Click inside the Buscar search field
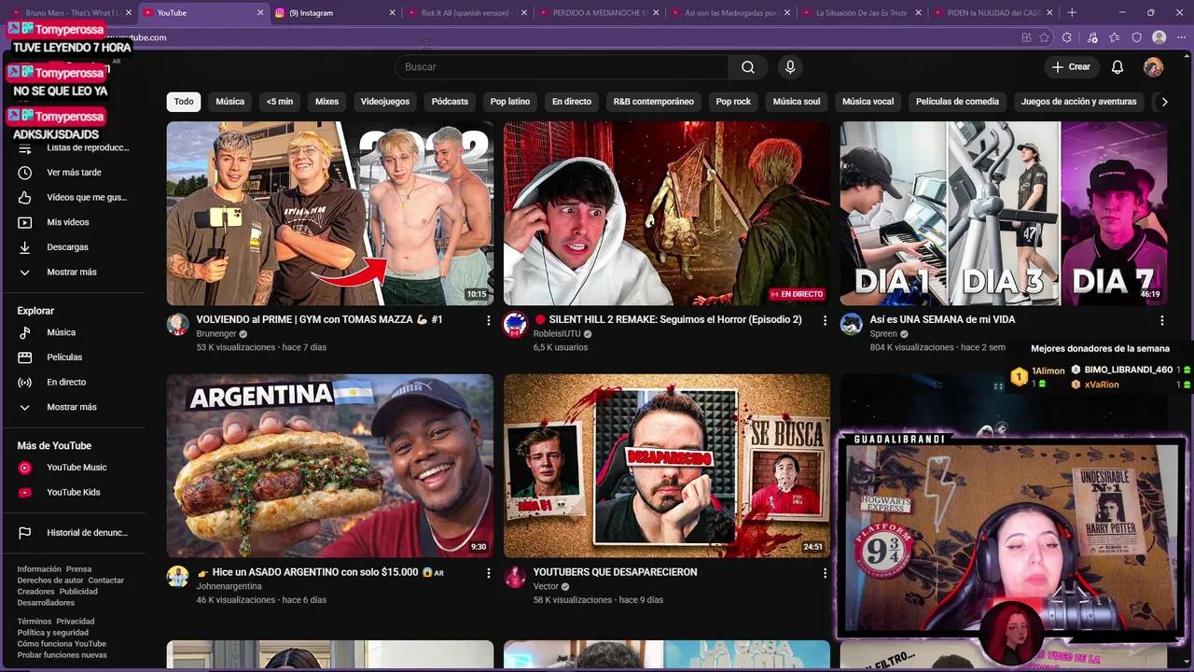Image resolution: width=1194 pixels, height=672 pixels. (x=562, y=67)
